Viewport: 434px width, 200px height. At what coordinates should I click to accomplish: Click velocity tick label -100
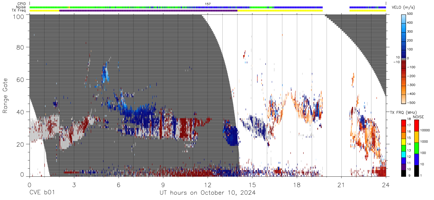pos(411,67)
